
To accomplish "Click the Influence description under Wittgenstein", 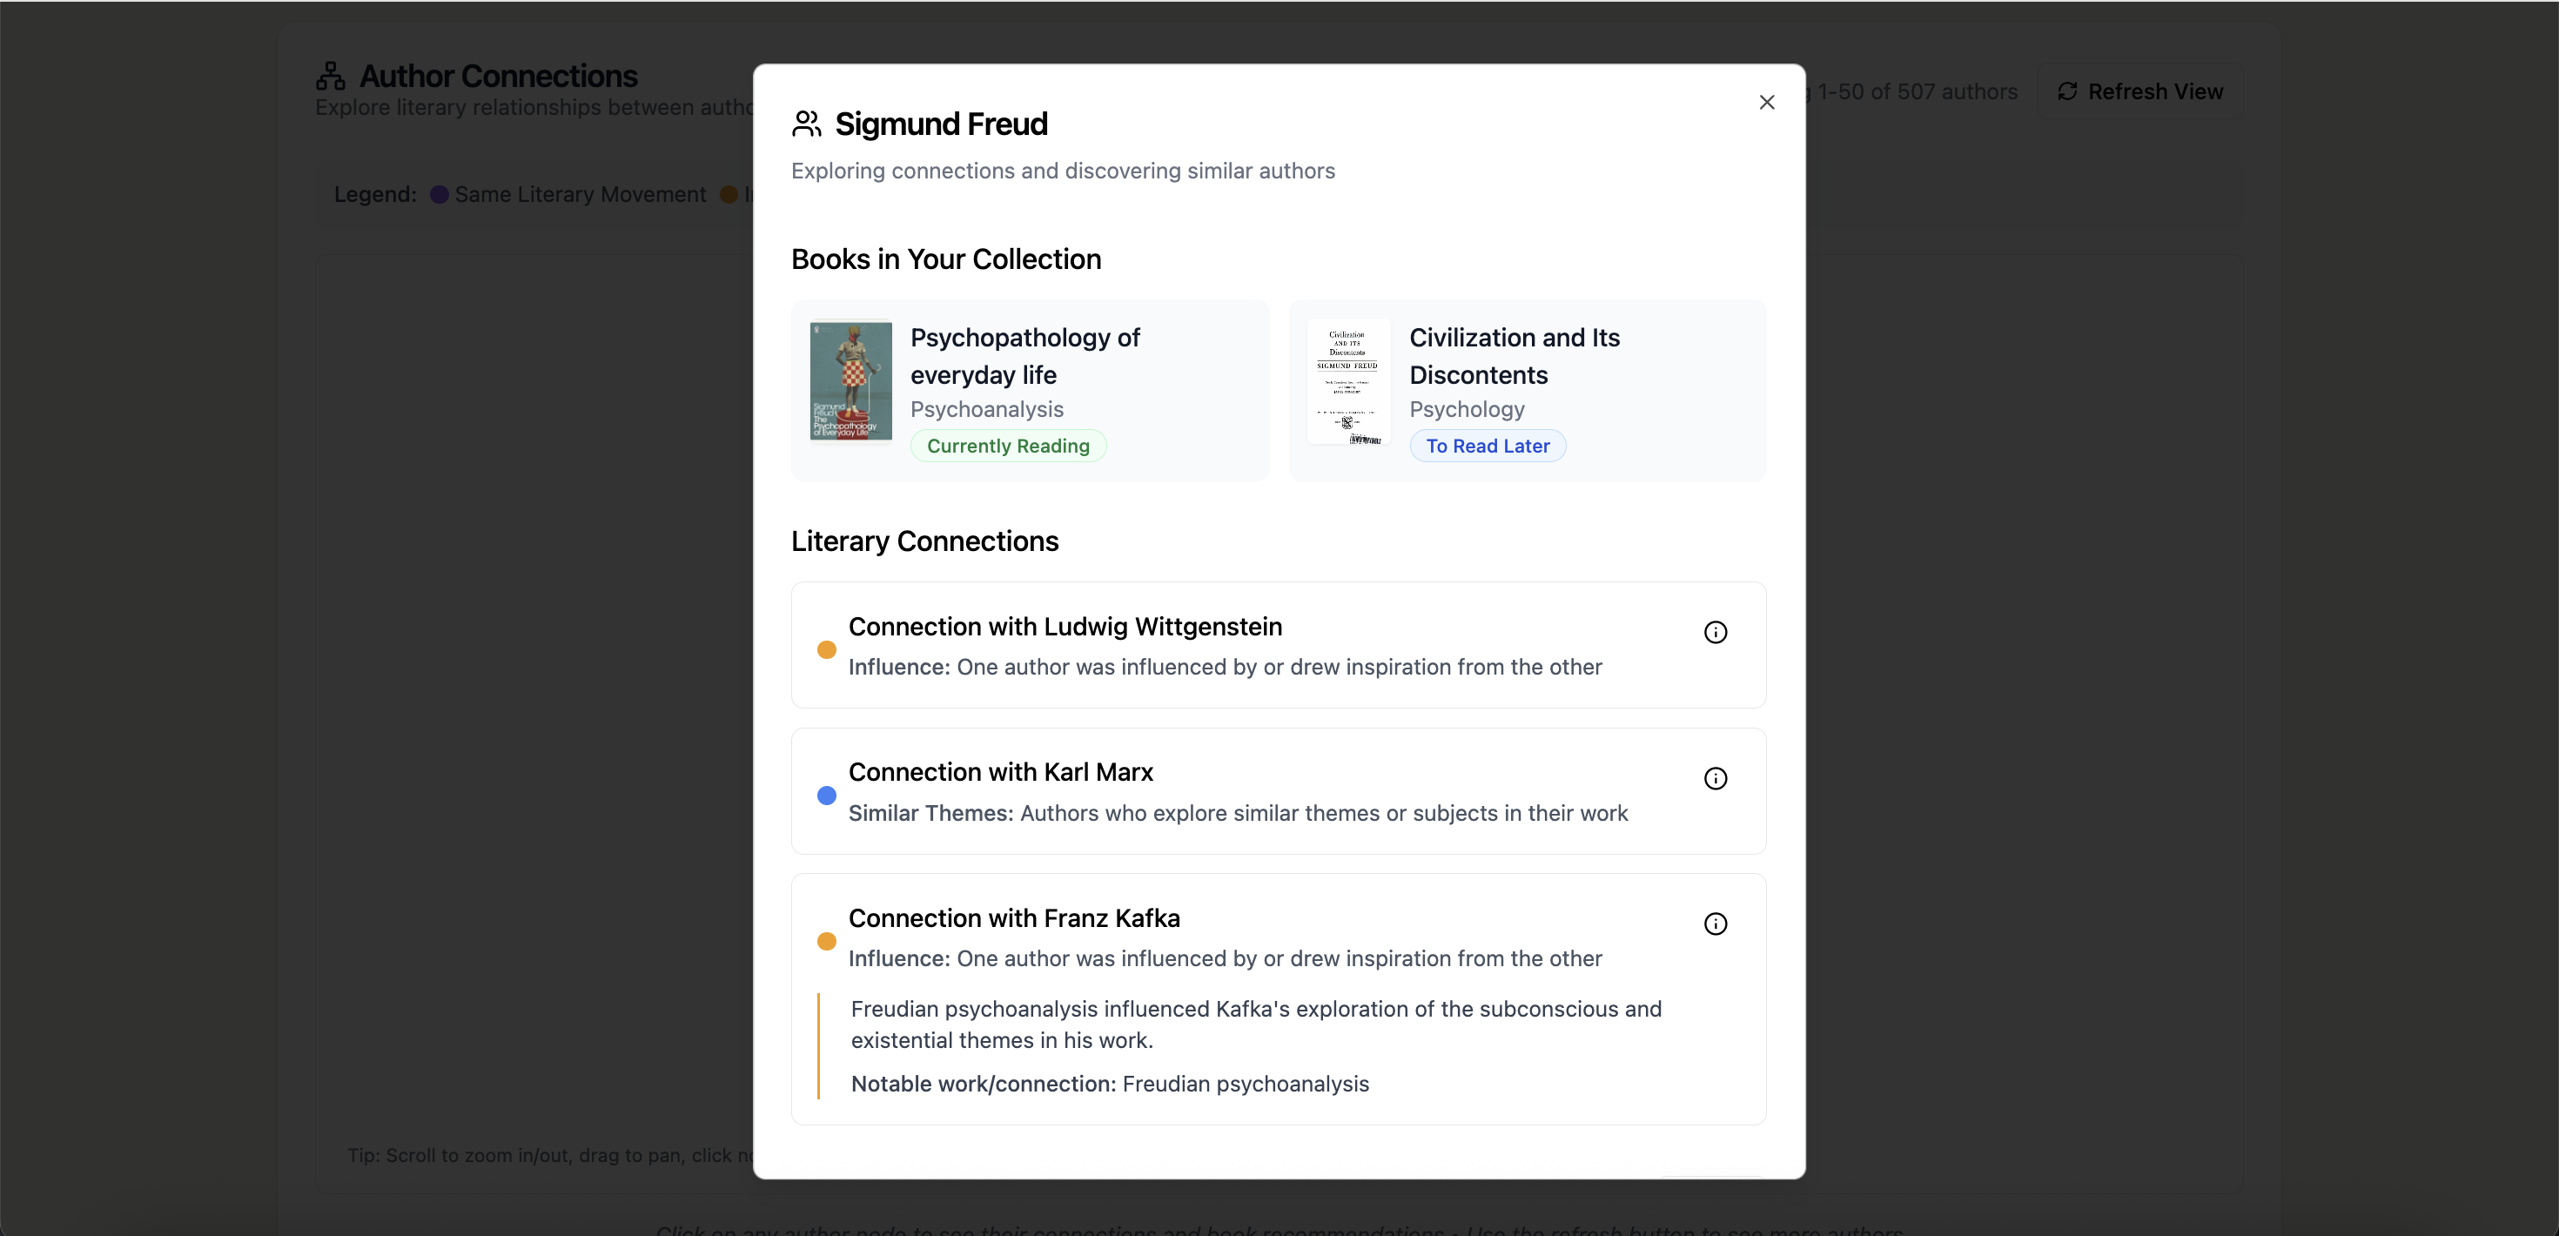I will [x=1225, y=668].
